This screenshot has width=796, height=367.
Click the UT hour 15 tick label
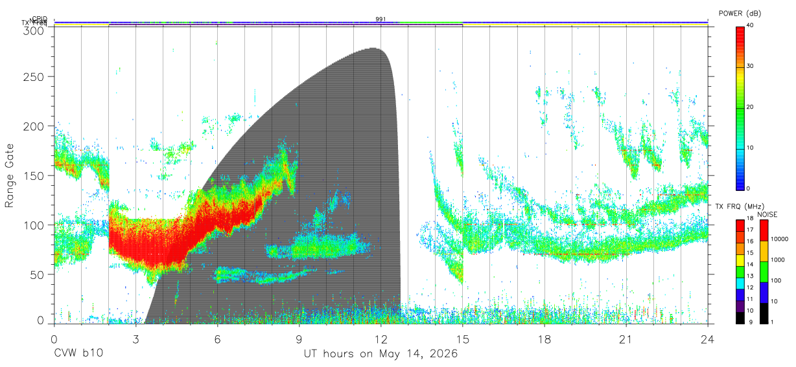[x=462, y=339]
